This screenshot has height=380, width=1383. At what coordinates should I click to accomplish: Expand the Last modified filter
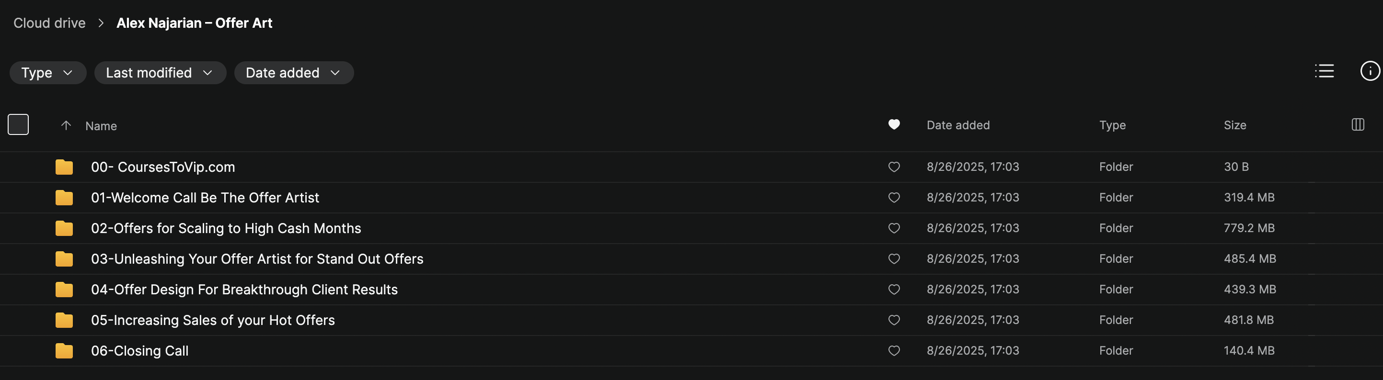point(160,73)
